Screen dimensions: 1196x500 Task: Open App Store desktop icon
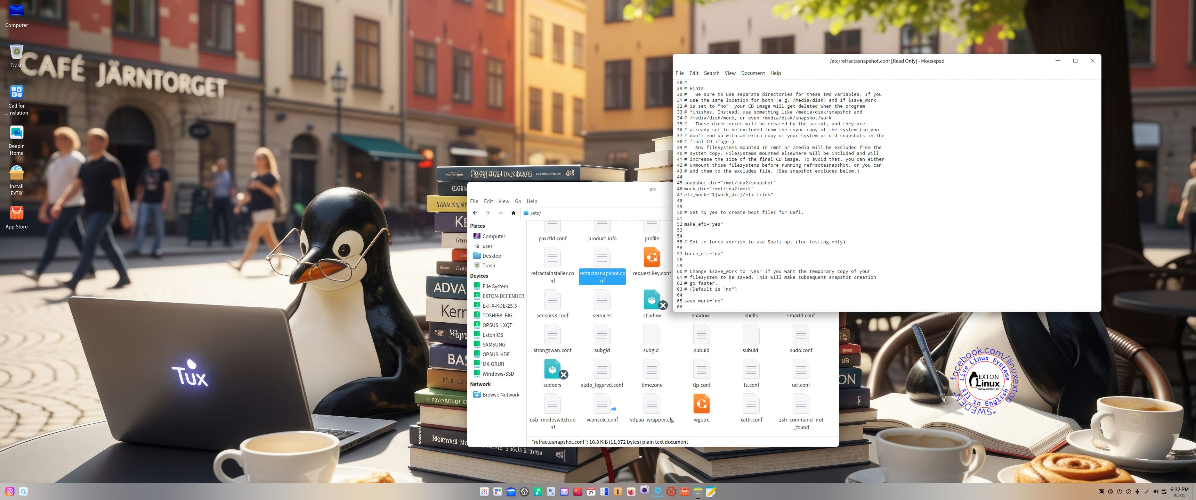[16, 217]
